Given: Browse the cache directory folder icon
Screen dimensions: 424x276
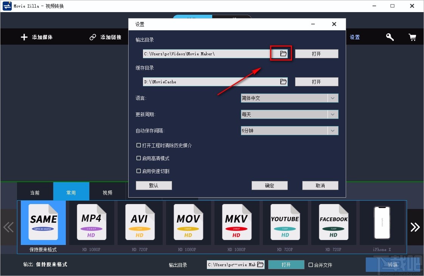Looking at the screenshot, I should (283, 81).
